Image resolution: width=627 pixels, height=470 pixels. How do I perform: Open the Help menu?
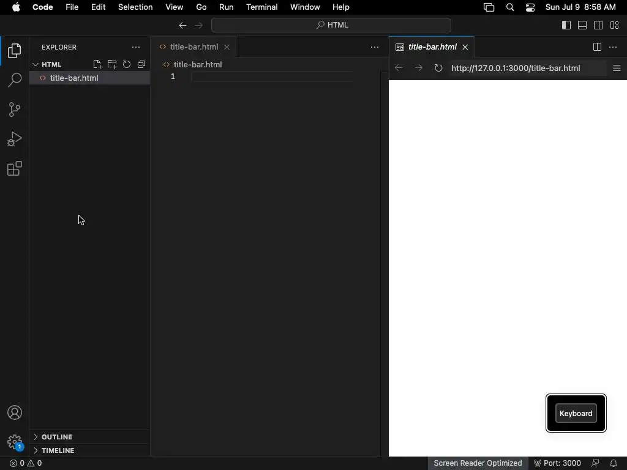tap(340, 7)
